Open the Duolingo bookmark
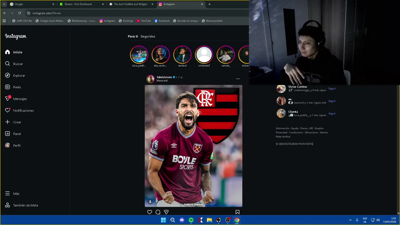 click(126, 21)
